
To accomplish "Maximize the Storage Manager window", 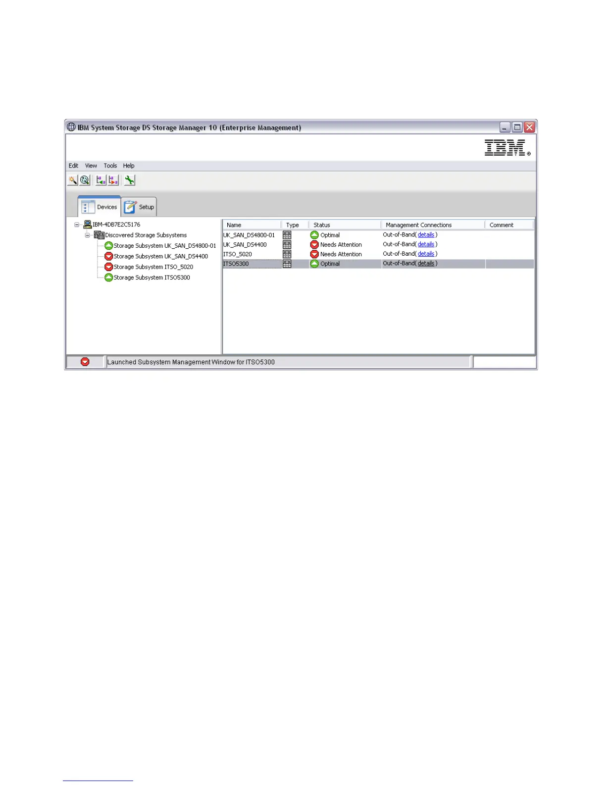I will (517, 127).
